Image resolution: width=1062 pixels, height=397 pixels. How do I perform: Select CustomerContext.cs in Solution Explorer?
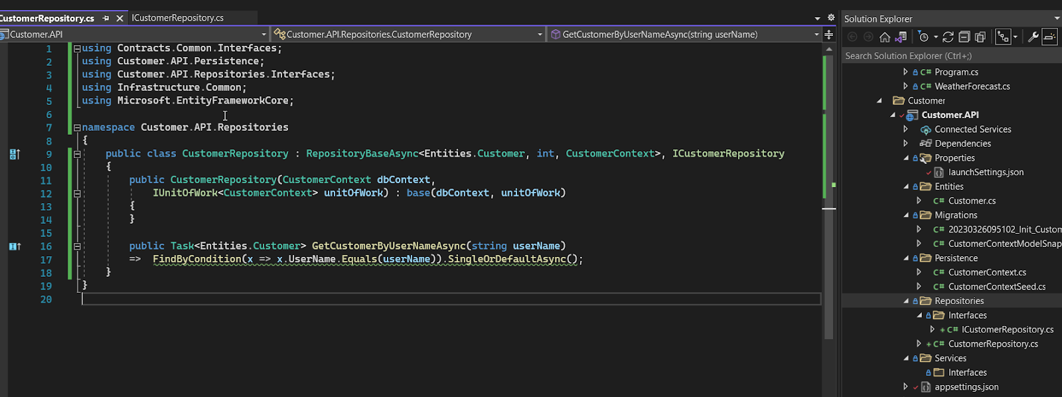(987, 273)
